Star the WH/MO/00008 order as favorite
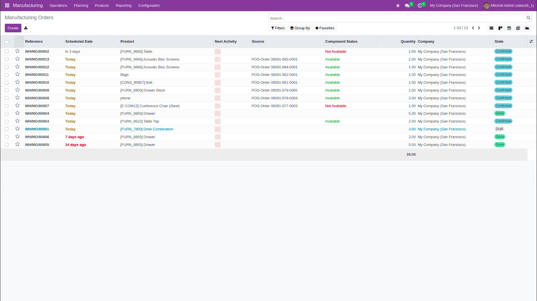The width and height of the screenshot is (537, 301). (17, 98)
